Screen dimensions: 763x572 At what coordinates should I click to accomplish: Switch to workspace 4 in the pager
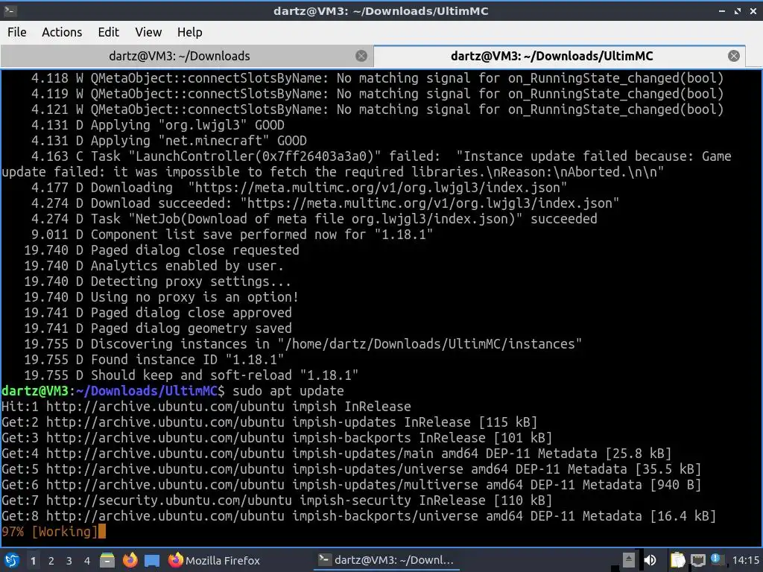87,561
